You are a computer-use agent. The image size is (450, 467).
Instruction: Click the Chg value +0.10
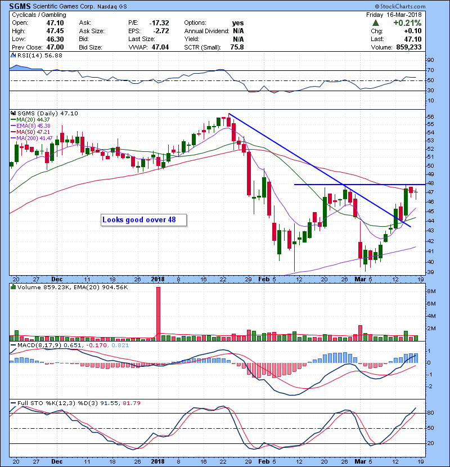(x=413, y=31)
